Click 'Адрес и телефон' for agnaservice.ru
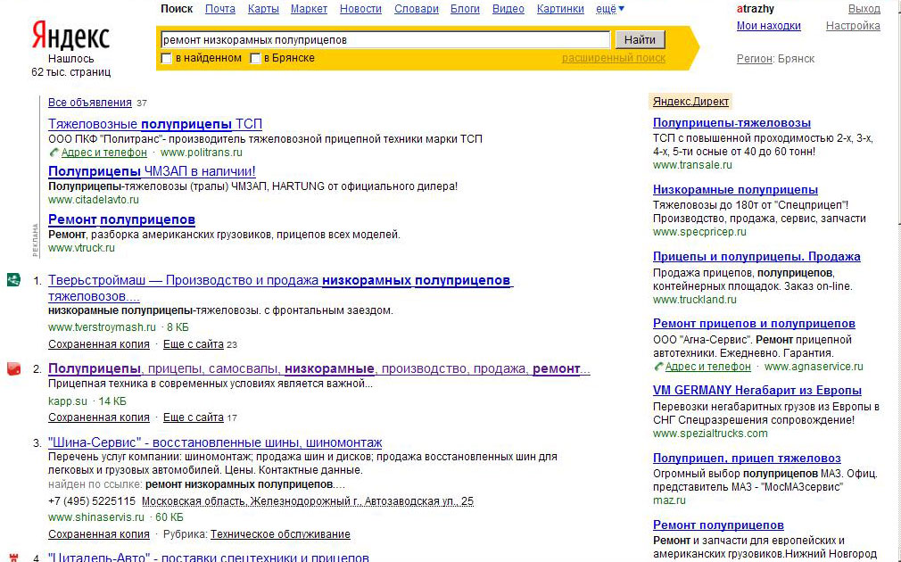The height and width of the screenshot is (562, 901). 708,366
